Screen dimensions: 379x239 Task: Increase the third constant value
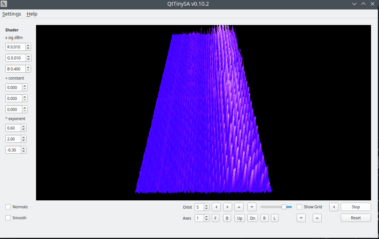click(25, 108)
